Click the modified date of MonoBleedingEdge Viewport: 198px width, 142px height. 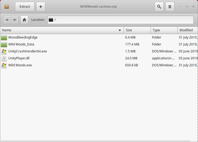tap(188, 37)
